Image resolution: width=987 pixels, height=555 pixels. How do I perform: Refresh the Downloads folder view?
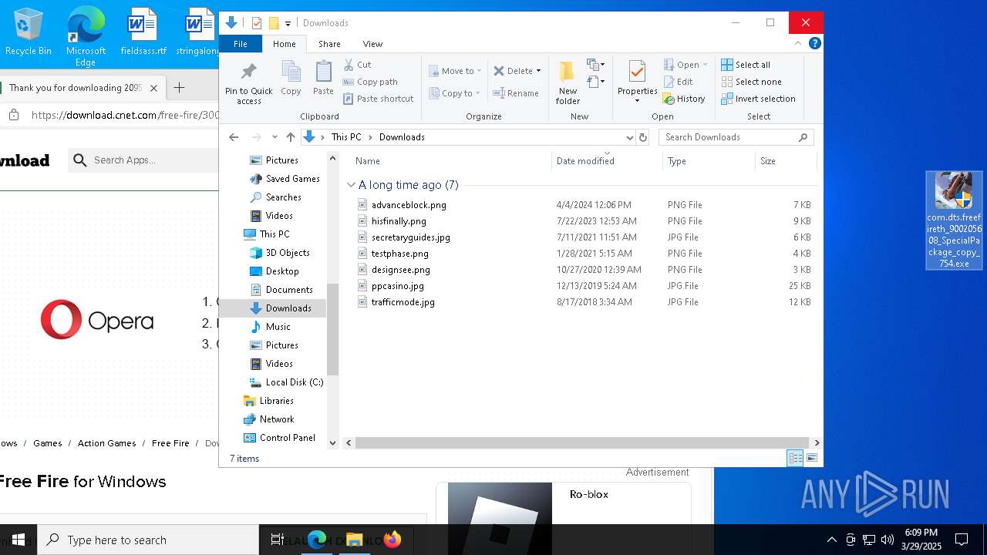coord(643,137)
